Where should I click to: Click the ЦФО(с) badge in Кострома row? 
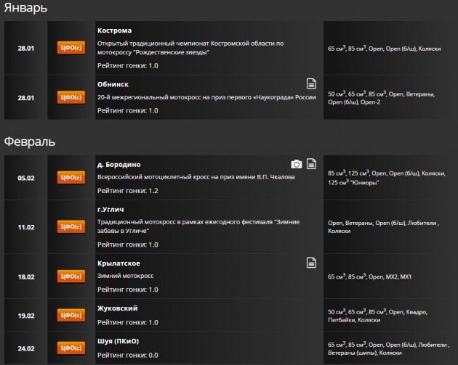point(72,48)
